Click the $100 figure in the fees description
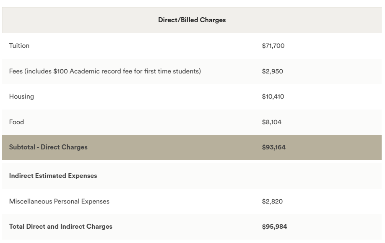 [x=60, y=71]
